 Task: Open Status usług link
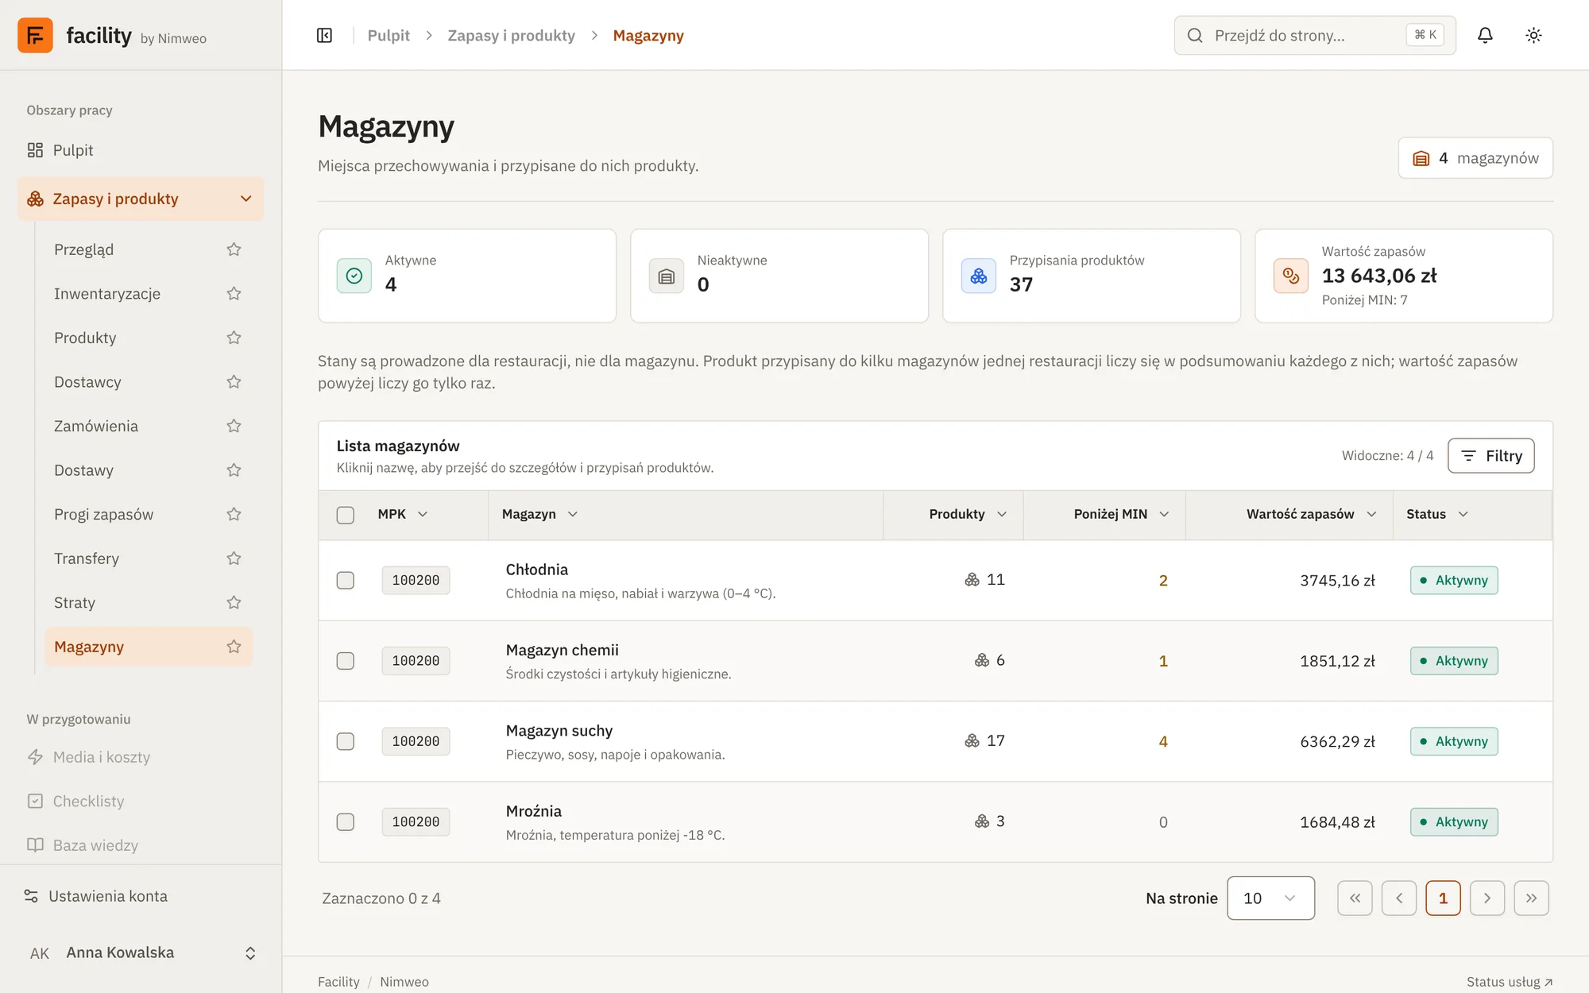[1510, 982]
